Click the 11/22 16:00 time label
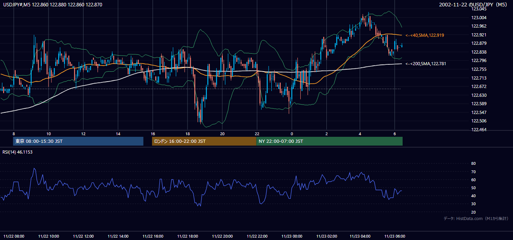The height and width of the screenshot is (240, 513). 153,236
